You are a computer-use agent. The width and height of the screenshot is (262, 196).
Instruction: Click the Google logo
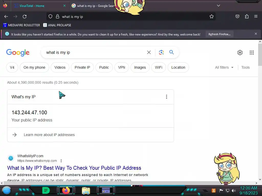pos(18,53)
